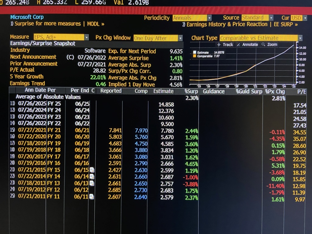This screenshot has height=234, width=312.
Task: Sort by Comp column header
Action: 141,91
